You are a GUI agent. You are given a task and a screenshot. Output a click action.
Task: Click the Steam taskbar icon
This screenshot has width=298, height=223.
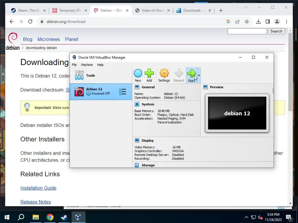[x=64, y=217]
